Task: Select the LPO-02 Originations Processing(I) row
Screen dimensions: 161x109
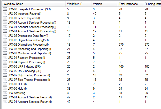Action: click(81, 45)
